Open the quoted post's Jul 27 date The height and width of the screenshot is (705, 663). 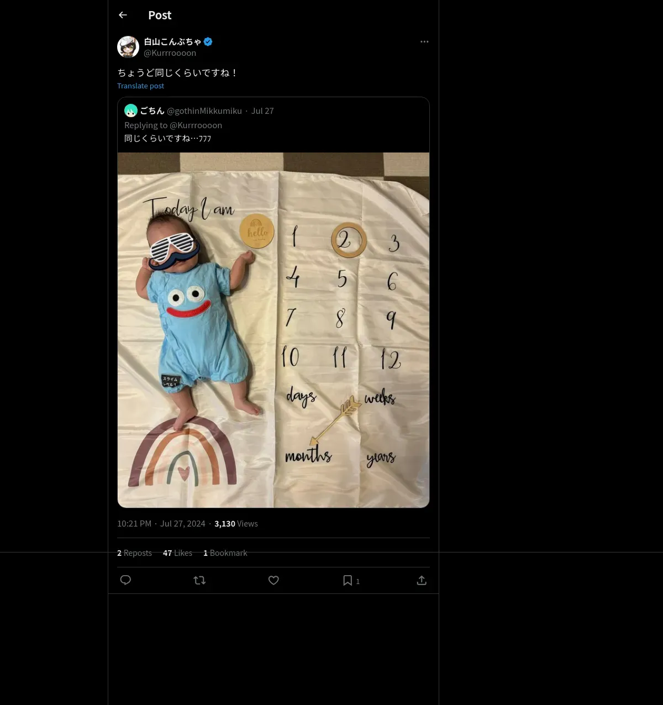tap(262, 111)
